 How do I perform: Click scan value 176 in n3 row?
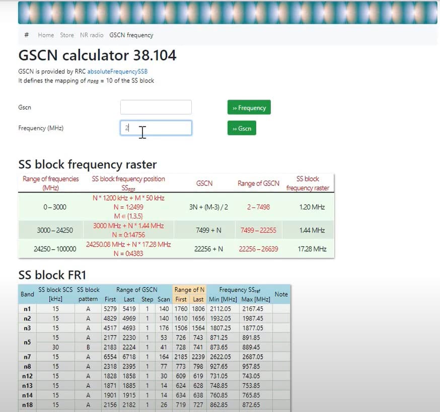pyautogui.click(x=164, y=328)
